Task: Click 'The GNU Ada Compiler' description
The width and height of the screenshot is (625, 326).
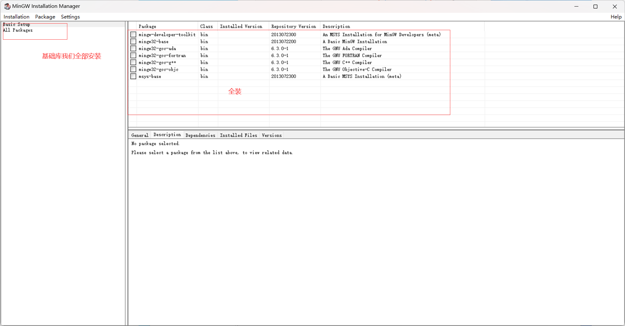Action: click(x=347, y=48)
